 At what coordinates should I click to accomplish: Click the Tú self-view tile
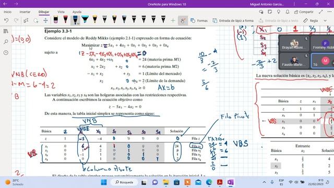pos(323,61)
